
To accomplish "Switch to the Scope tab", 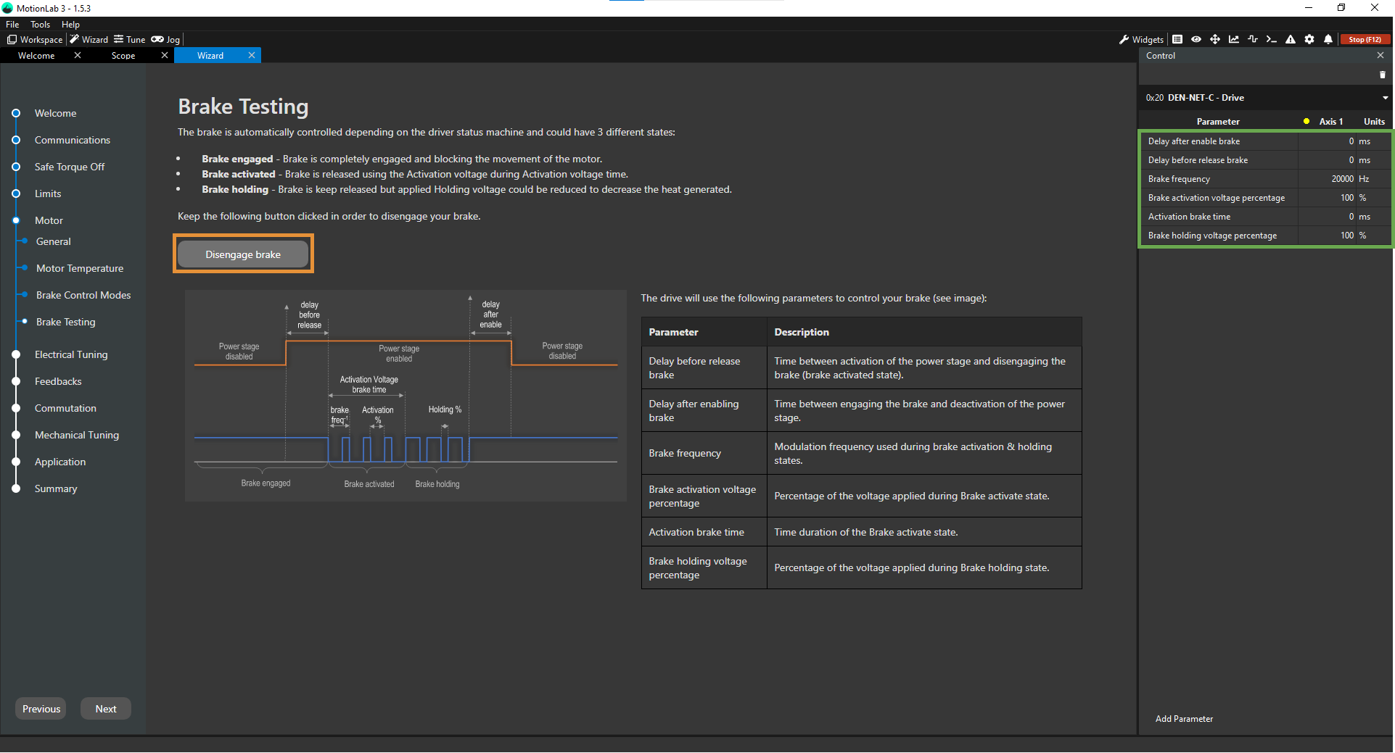I will pyautogui.click(x=123, y=56).
